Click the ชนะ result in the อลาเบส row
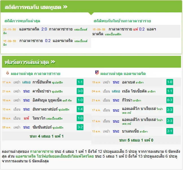The width and height of the screenshot is (183, 170). point(116,82)
